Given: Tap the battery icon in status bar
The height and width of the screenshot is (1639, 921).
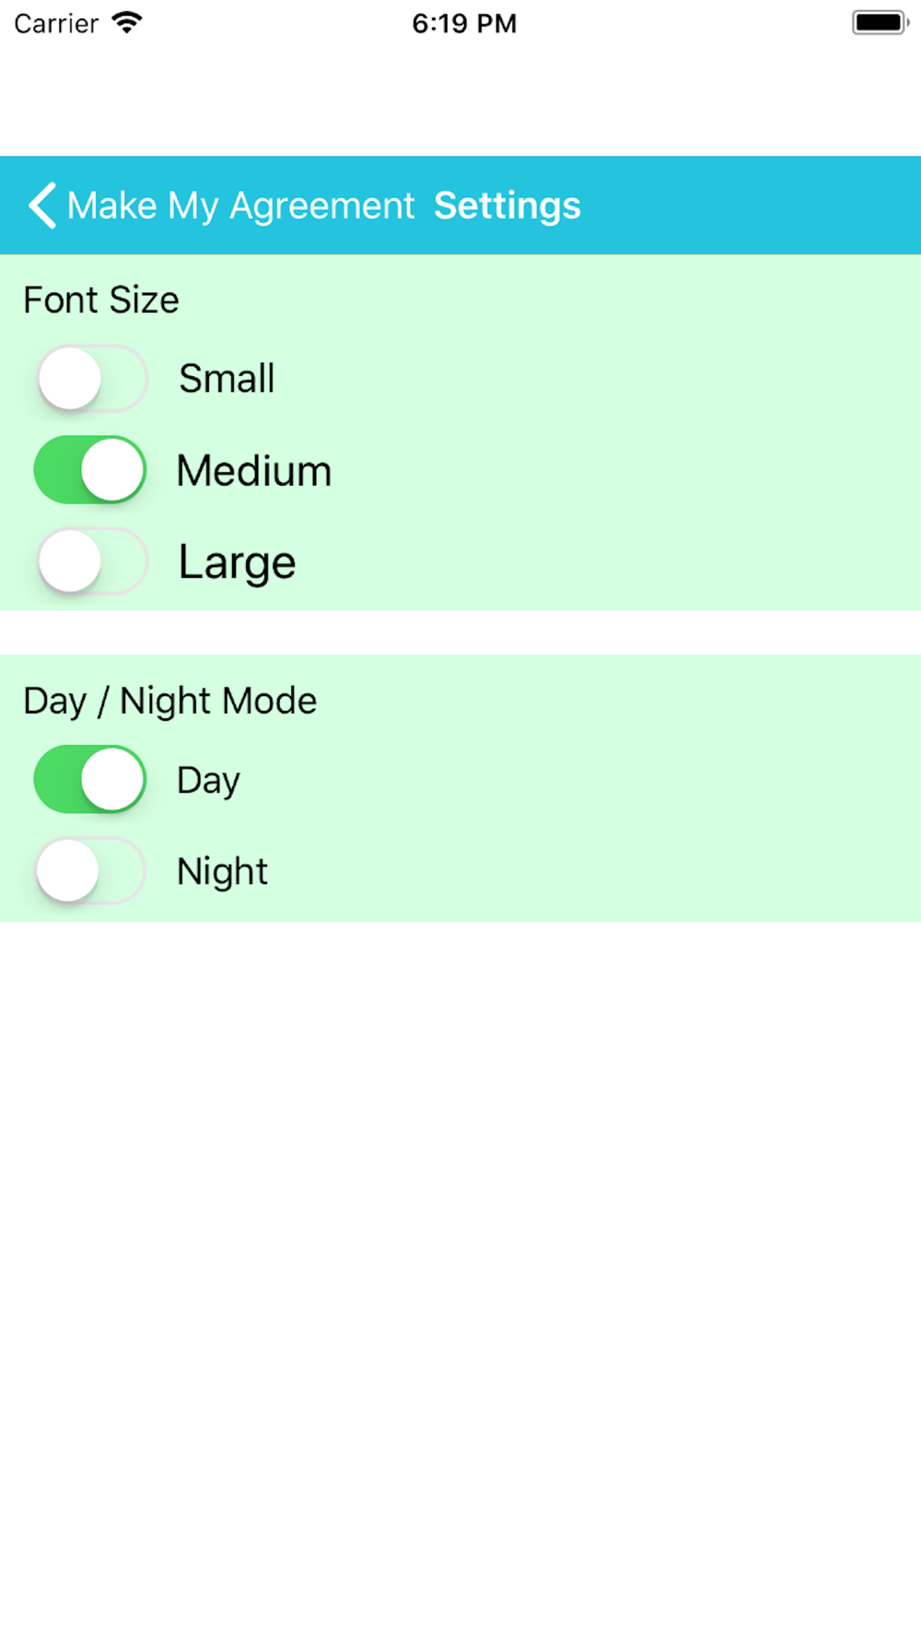Looking at the screenshot, I should [x=880, y=23].
